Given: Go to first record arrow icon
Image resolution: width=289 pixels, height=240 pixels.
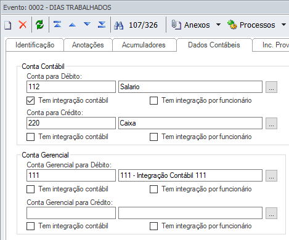Looking at the screenshot, I should [x=57, y=25].
